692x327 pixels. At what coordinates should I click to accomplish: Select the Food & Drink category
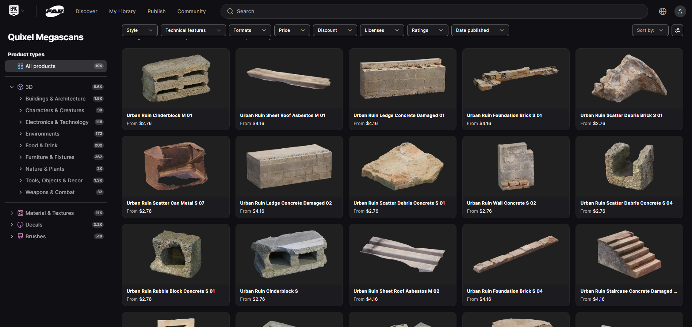42,145
